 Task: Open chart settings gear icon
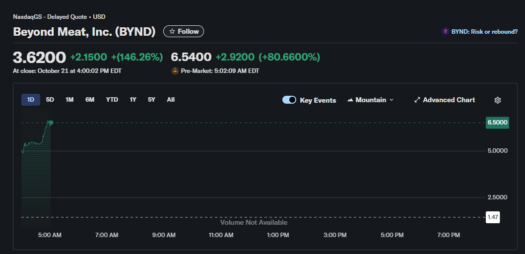pos(498,100)
